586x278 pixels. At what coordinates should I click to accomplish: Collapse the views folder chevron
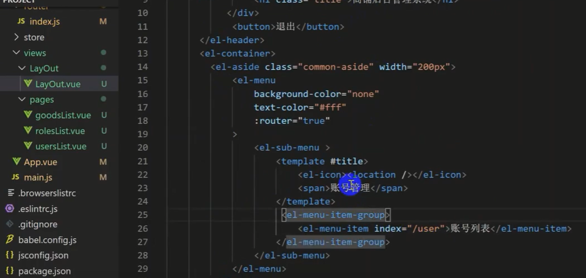pyautogui.click(x=16, y=53)
